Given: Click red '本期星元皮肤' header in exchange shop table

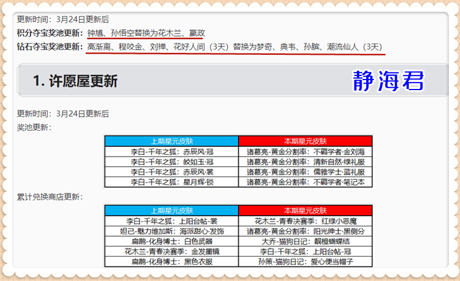Looking at the screenshot, I should click(305, 211).
